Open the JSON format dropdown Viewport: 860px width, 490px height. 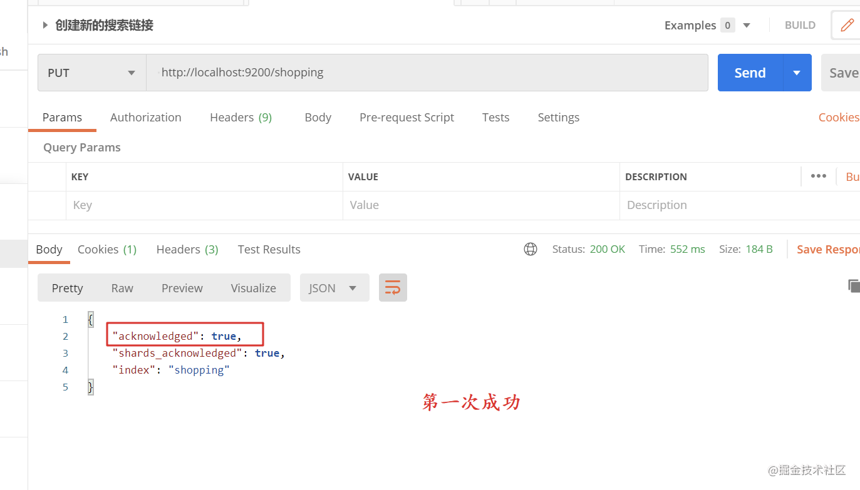pos(334,288)
